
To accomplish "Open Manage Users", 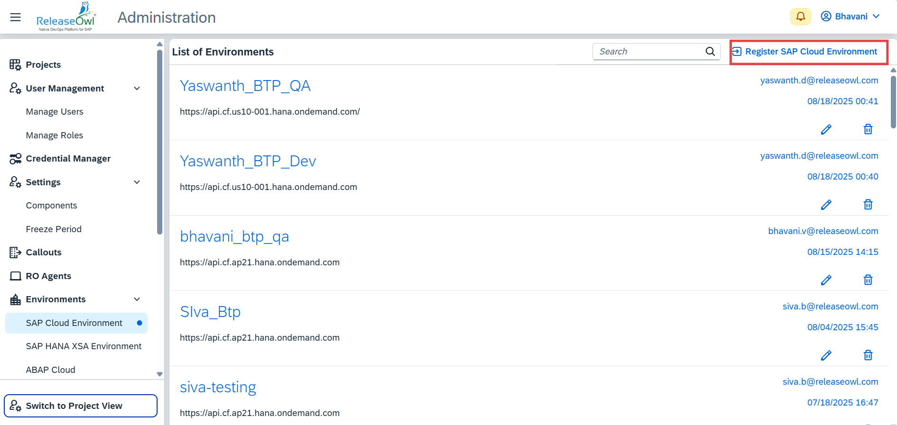I will [55, 112].
